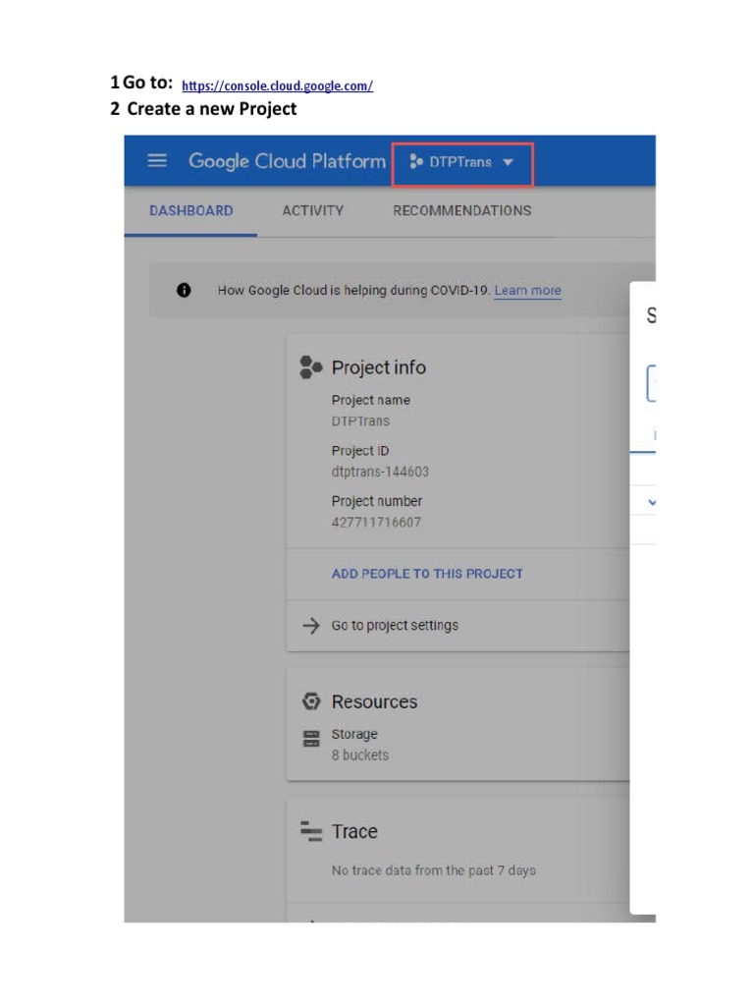Click the Storage 8 buckets entry
The height and width of the screenshot is (1006, 754).
click(x=359, y=745)
